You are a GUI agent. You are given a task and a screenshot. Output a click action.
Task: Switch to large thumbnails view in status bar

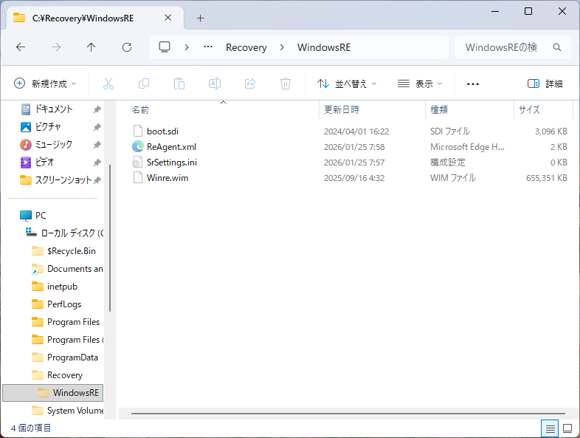(x=567, y=428)
